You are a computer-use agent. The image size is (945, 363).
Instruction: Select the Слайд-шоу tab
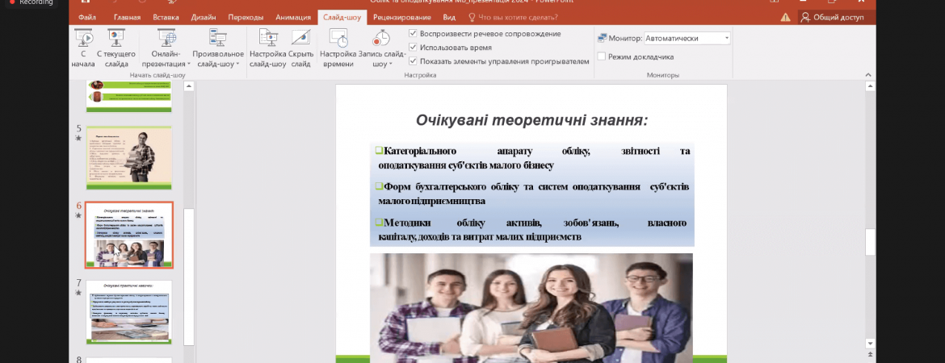click(x=342, y=18)
